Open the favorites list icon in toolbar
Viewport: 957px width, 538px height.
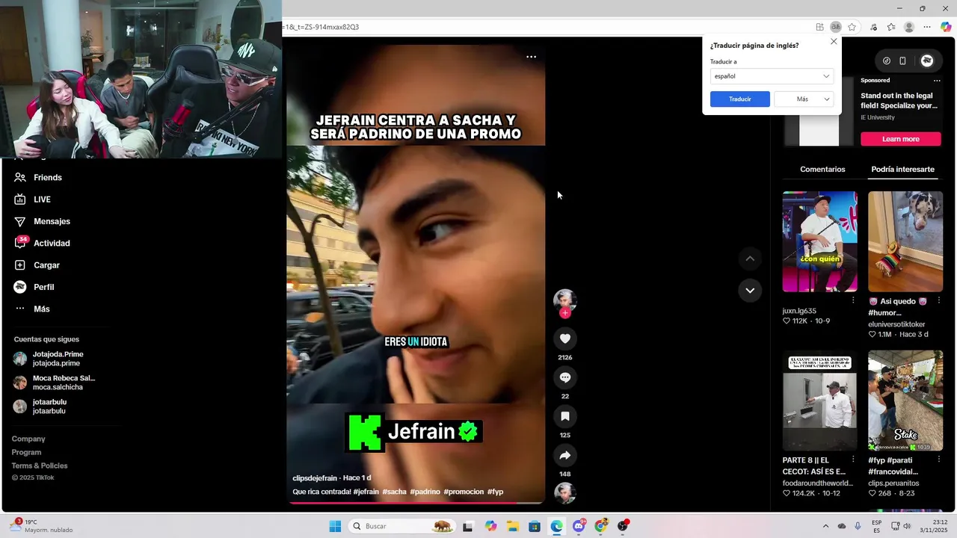click(x=891, y=27)
